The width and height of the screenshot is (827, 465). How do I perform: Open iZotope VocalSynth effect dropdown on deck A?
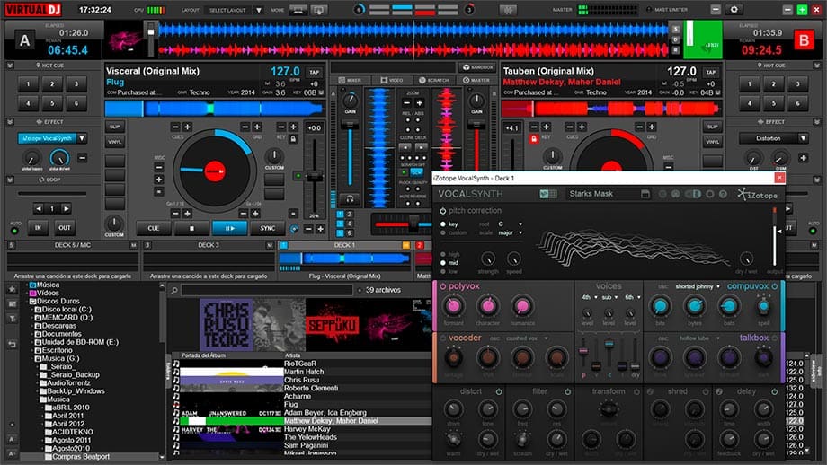tap(83, 138)
